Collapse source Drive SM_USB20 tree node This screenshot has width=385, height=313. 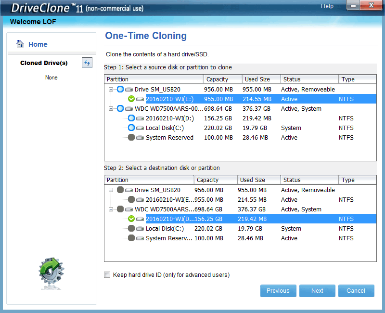pos(111,89)
